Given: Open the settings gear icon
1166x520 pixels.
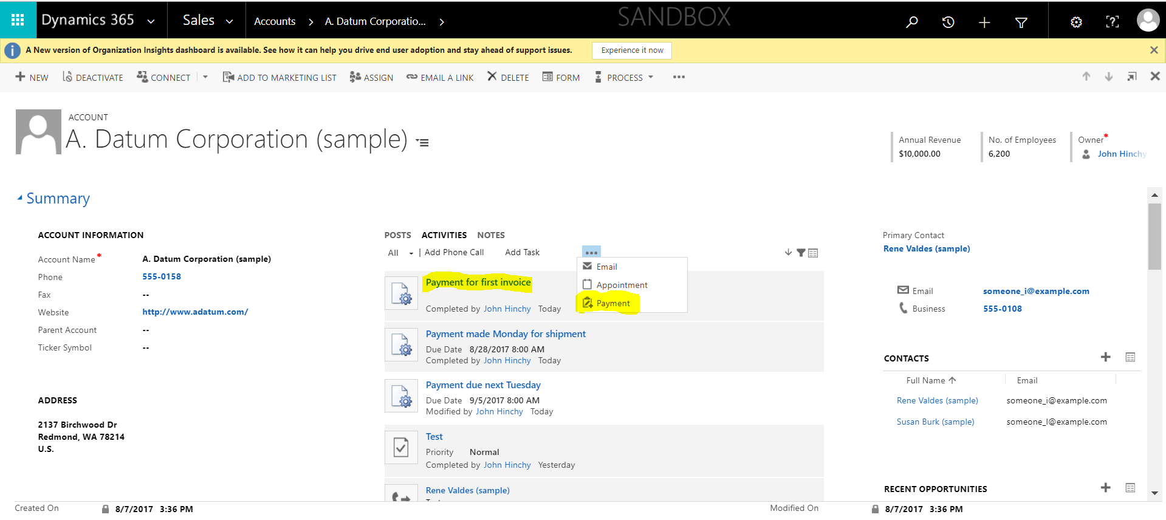Looking at the screenshot, I should 1075,22.
